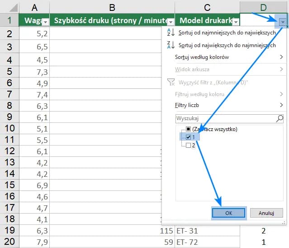
Task: Check the box for value 2
Action: pos(188,145)
